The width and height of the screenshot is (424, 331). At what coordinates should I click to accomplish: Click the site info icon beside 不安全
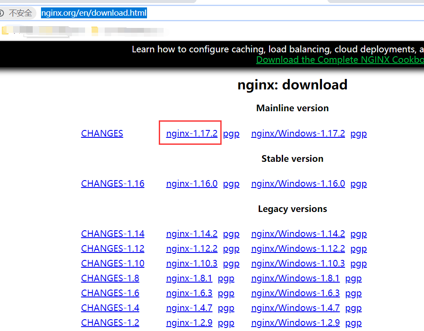1,13
